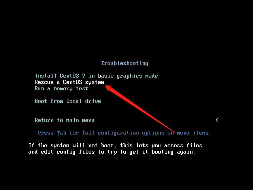Viewport: 253px width, 190px height.
Task: Click the words "memory test" in the third entry
Action: [71, 89]
